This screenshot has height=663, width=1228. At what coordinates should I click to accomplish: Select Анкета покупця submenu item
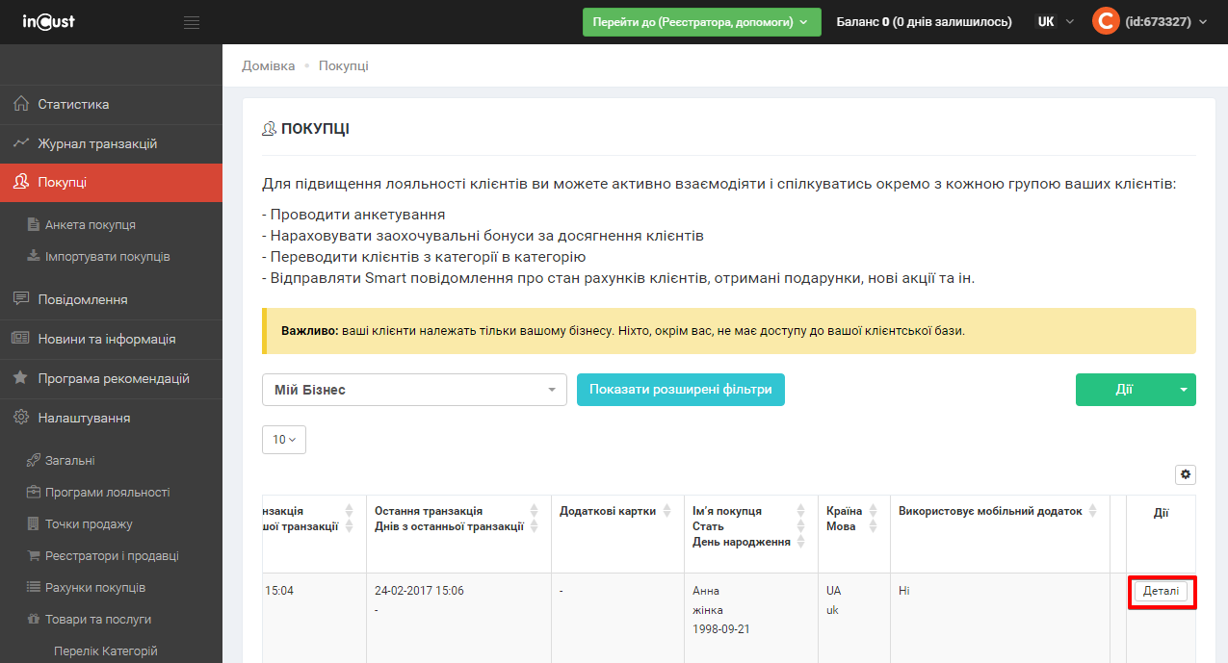point(90,224)
